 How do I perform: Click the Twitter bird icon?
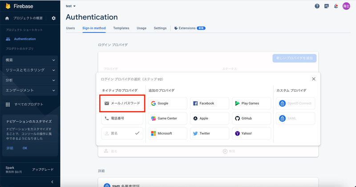click(195, 134)
